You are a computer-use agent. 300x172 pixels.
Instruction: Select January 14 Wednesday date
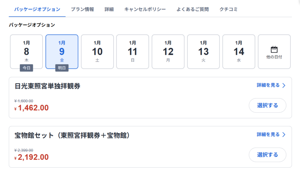coord(239,51)
